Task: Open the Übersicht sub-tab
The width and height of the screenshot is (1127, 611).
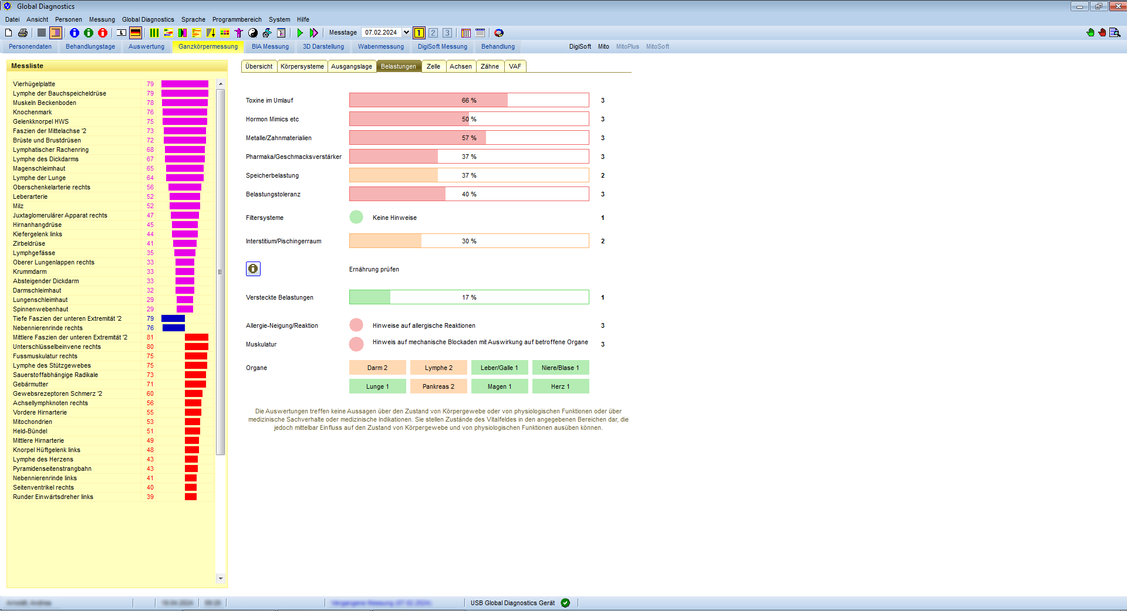Action: 259,66
